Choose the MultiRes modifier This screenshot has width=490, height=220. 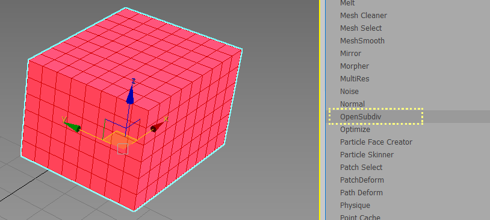coord(408,79)
